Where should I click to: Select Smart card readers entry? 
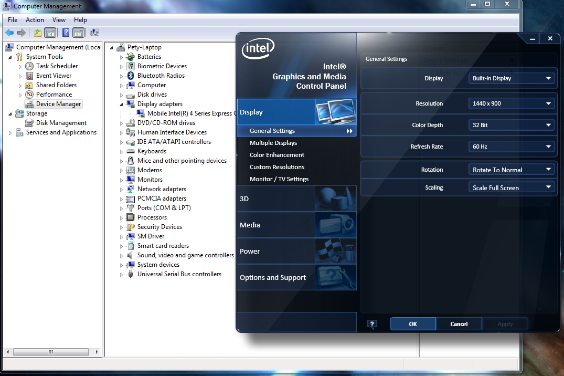coord(163,246)
